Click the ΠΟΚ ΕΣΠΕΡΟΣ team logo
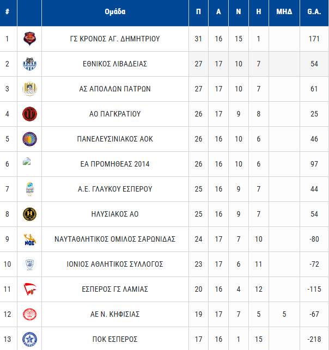Viewport: 329px width, 350px height. [x=29, y=339]
